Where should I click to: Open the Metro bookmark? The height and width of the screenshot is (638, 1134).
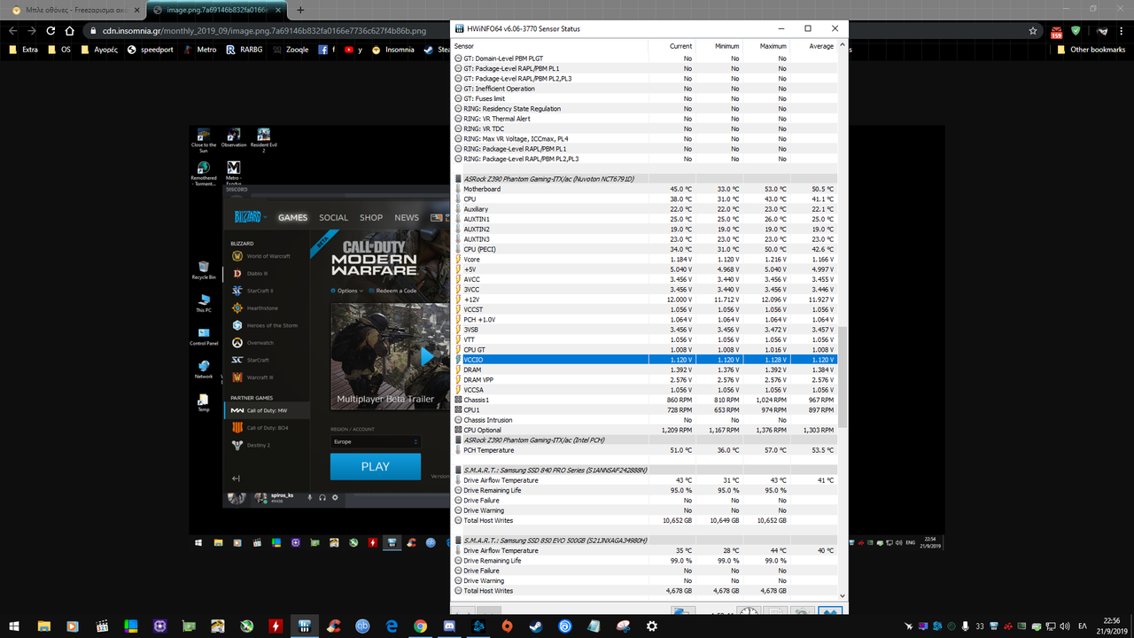click(x=200, y=50)
